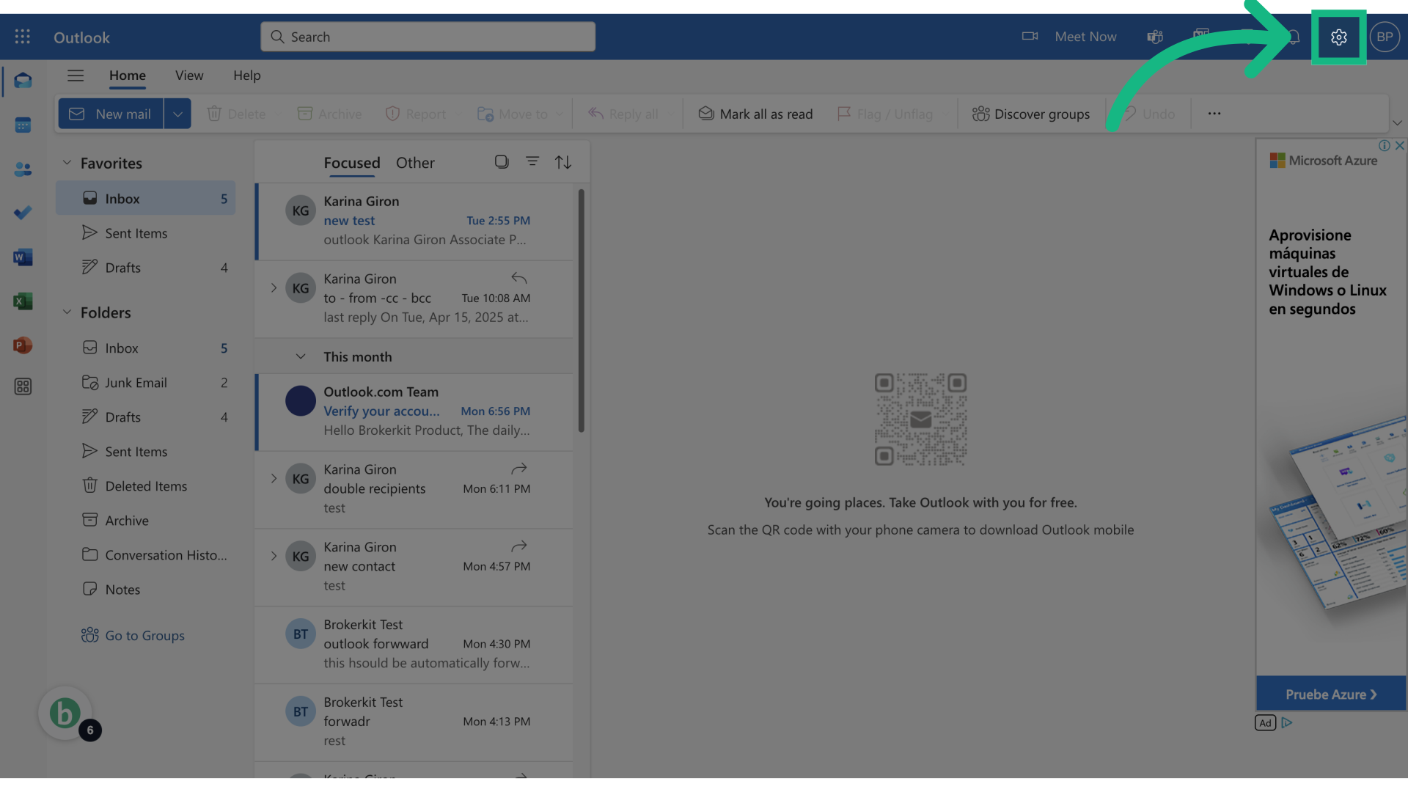Screen dimensions: 1408x792
Task: Open the Help ribbon tab
Action: pos(246,76)
